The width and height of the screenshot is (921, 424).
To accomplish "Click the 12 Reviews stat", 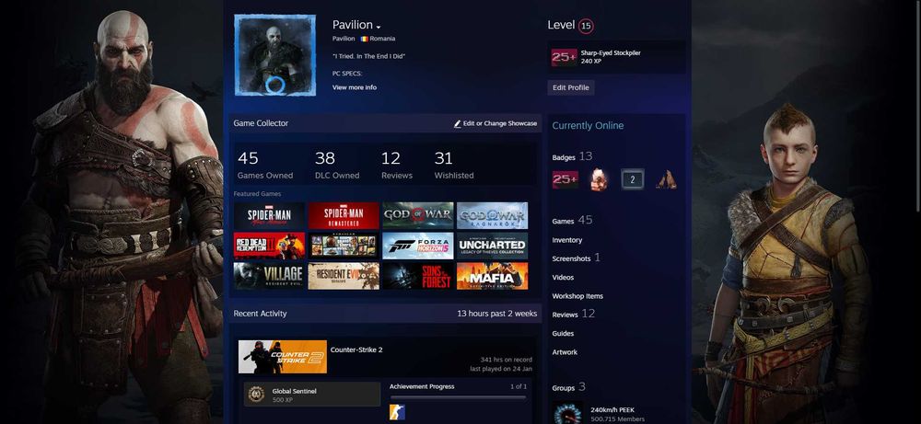I will click(396, 165).
